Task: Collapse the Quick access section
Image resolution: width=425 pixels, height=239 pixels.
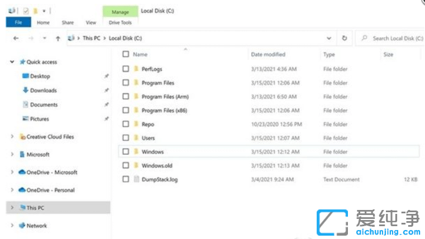Action: [x=12, y=62]
